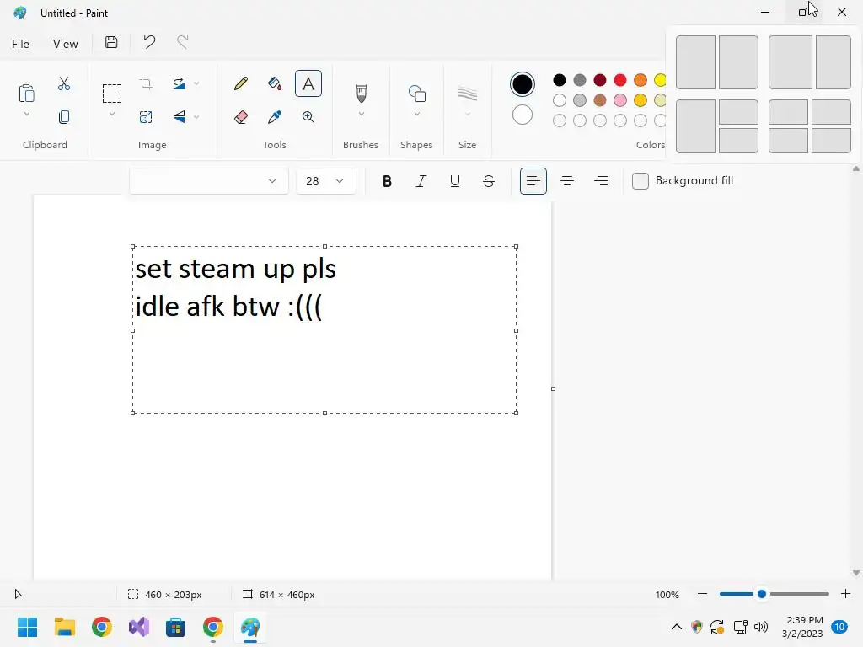Select the Color picker eyedropper
The width and height of the screenshot is (863, 647).
point(275,116)
